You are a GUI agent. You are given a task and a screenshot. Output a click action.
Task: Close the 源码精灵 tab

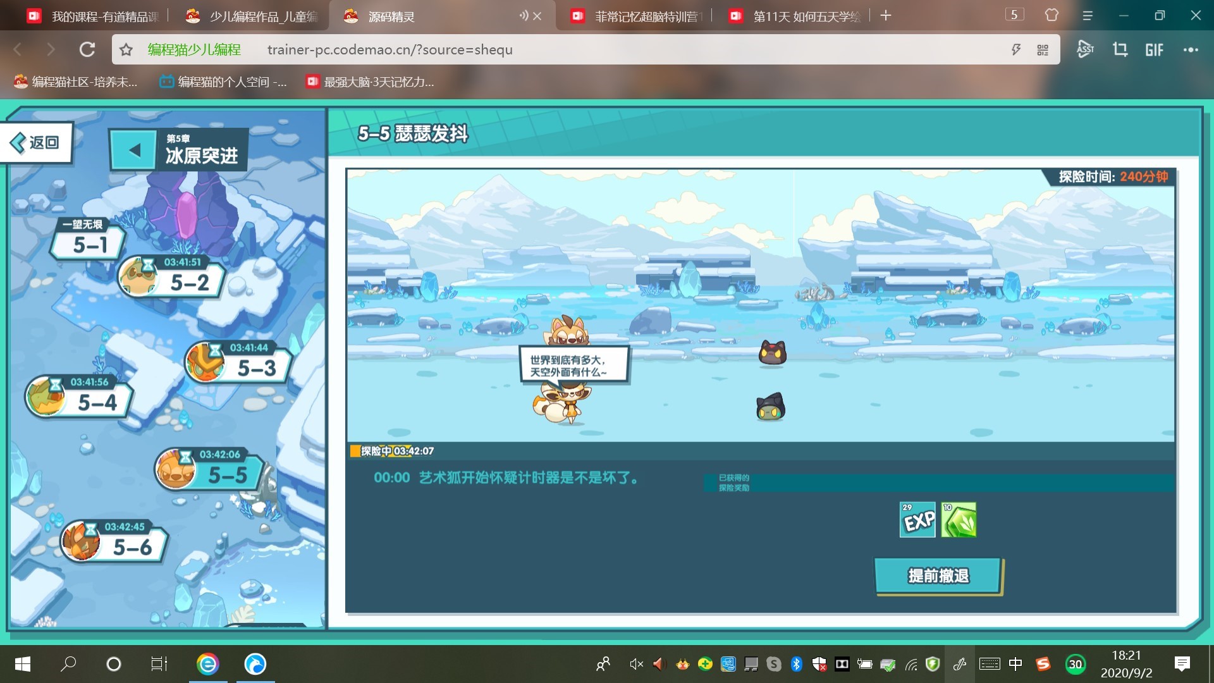[x=537, y=16]
